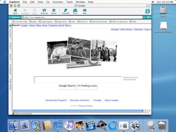Launch Sherlock from the Dock

tap(102, 125)
